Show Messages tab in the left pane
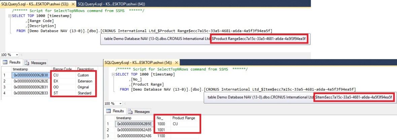The width and height of the screenshot is (397, 140). [36, 63]
